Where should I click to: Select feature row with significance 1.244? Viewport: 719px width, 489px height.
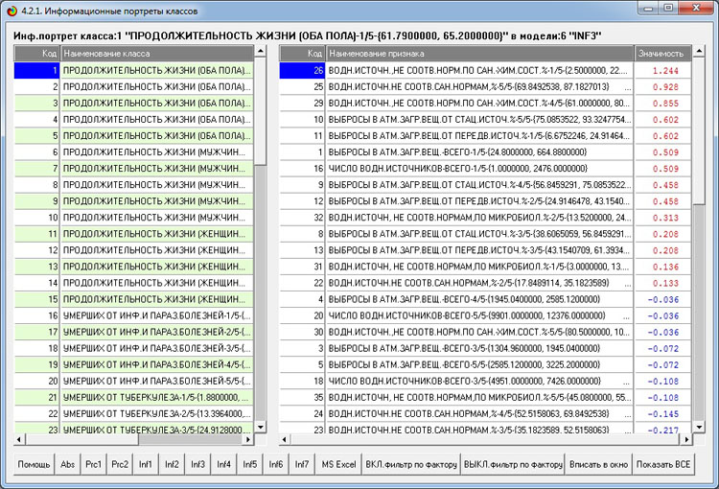tap(479, 70)
